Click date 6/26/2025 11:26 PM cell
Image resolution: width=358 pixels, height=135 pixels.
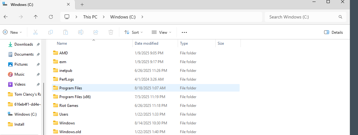tap(151, 70)
